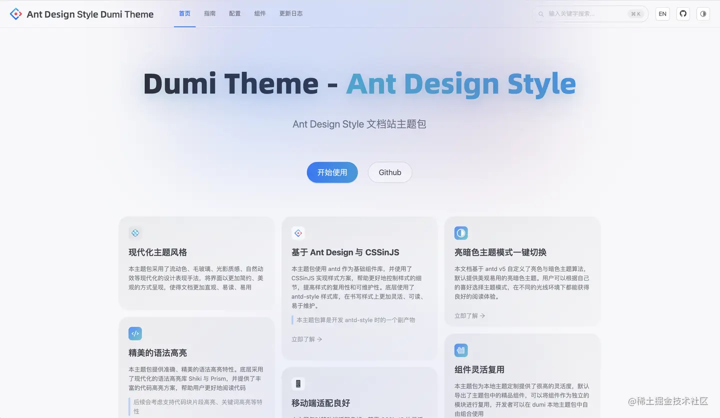Click the 移动端适配良好 phone icon
The width and height of the screenshot is (720, 418).
click(298, 384)
